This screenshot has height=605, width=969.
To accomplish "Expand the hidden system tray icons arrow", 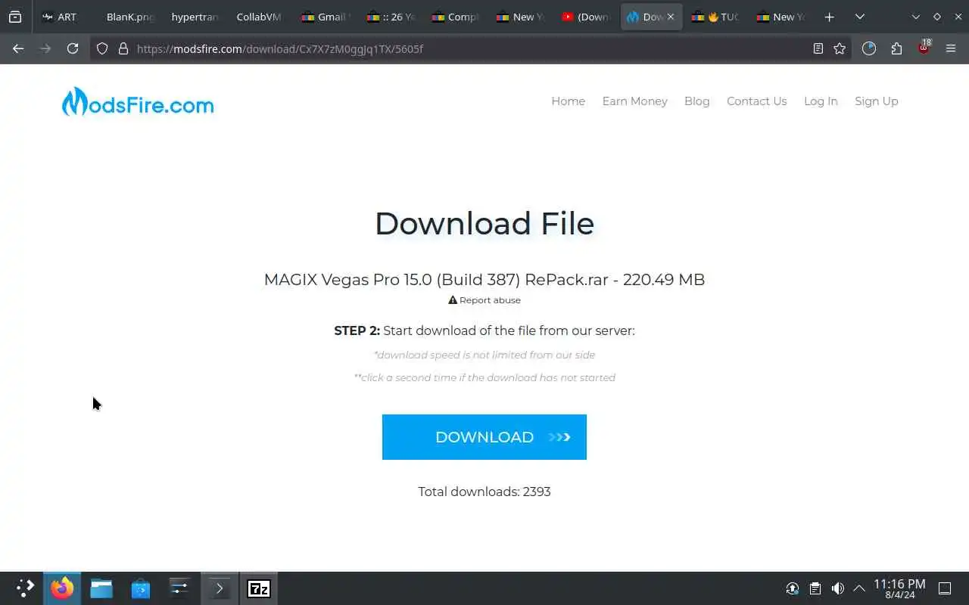I will 859,588.
